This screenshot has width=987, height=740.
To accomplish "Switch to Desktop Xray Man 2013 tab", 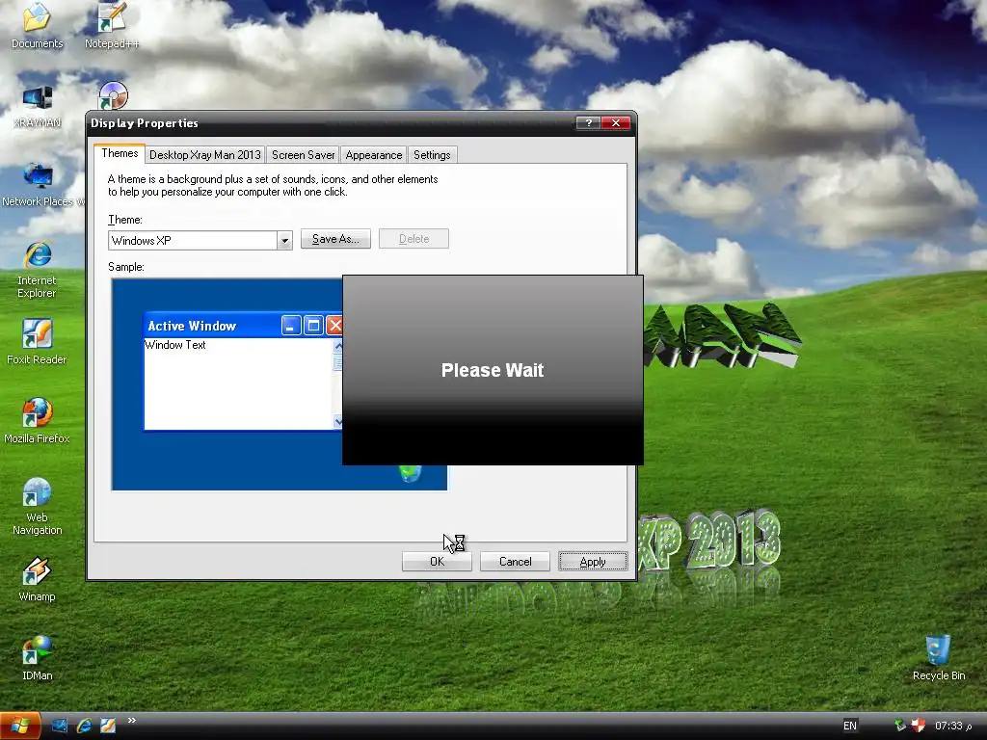I will [204, 155].
